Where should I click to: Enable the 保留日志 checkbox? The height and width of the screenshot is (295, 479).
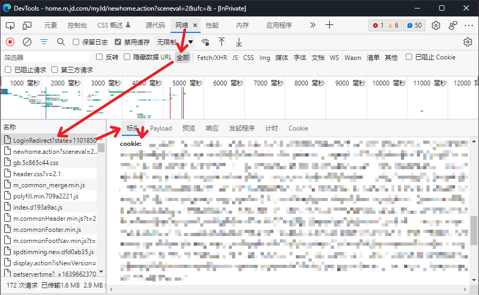point(76,42)
